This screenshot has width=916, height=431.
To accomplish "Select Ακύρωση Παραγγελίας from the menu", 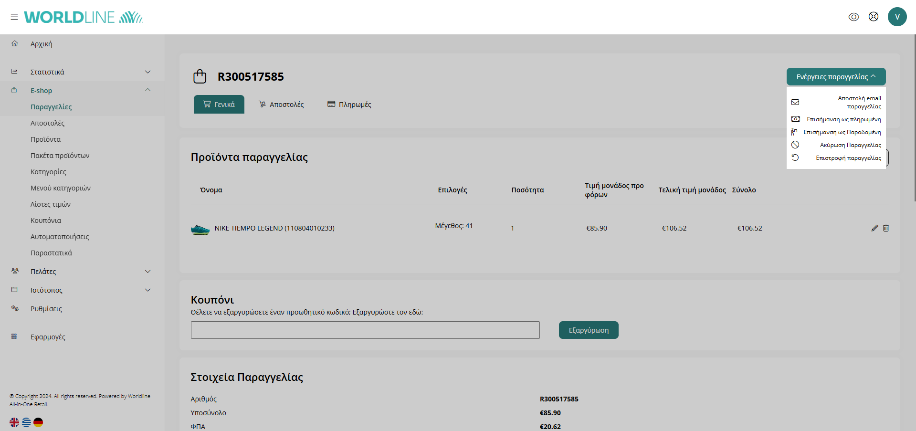I will tap(850, 145).
